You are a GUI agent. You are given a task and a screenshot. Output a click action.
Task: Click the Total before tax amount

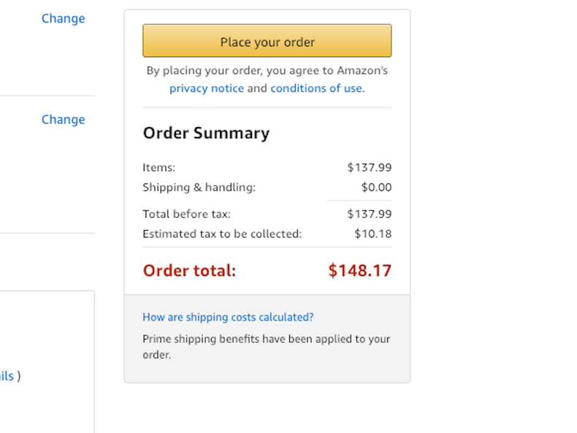coord(369,214)
